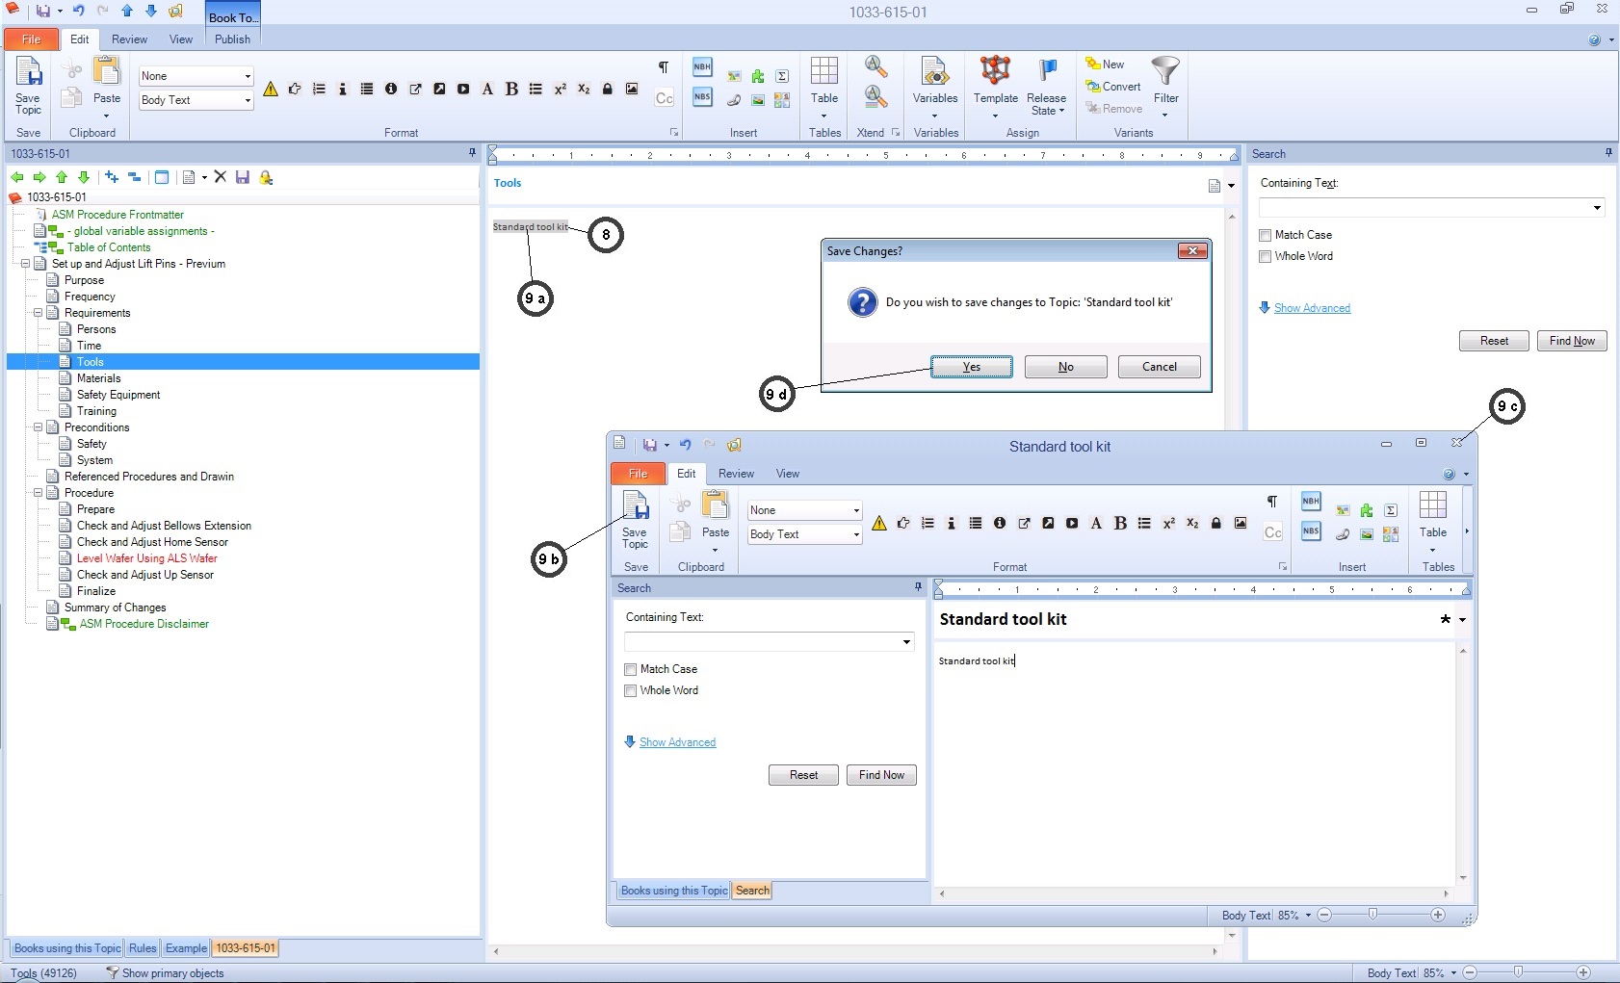
Task: Toggle paragraph marks (¶) in main ribbon
Action: pos(663,67)
